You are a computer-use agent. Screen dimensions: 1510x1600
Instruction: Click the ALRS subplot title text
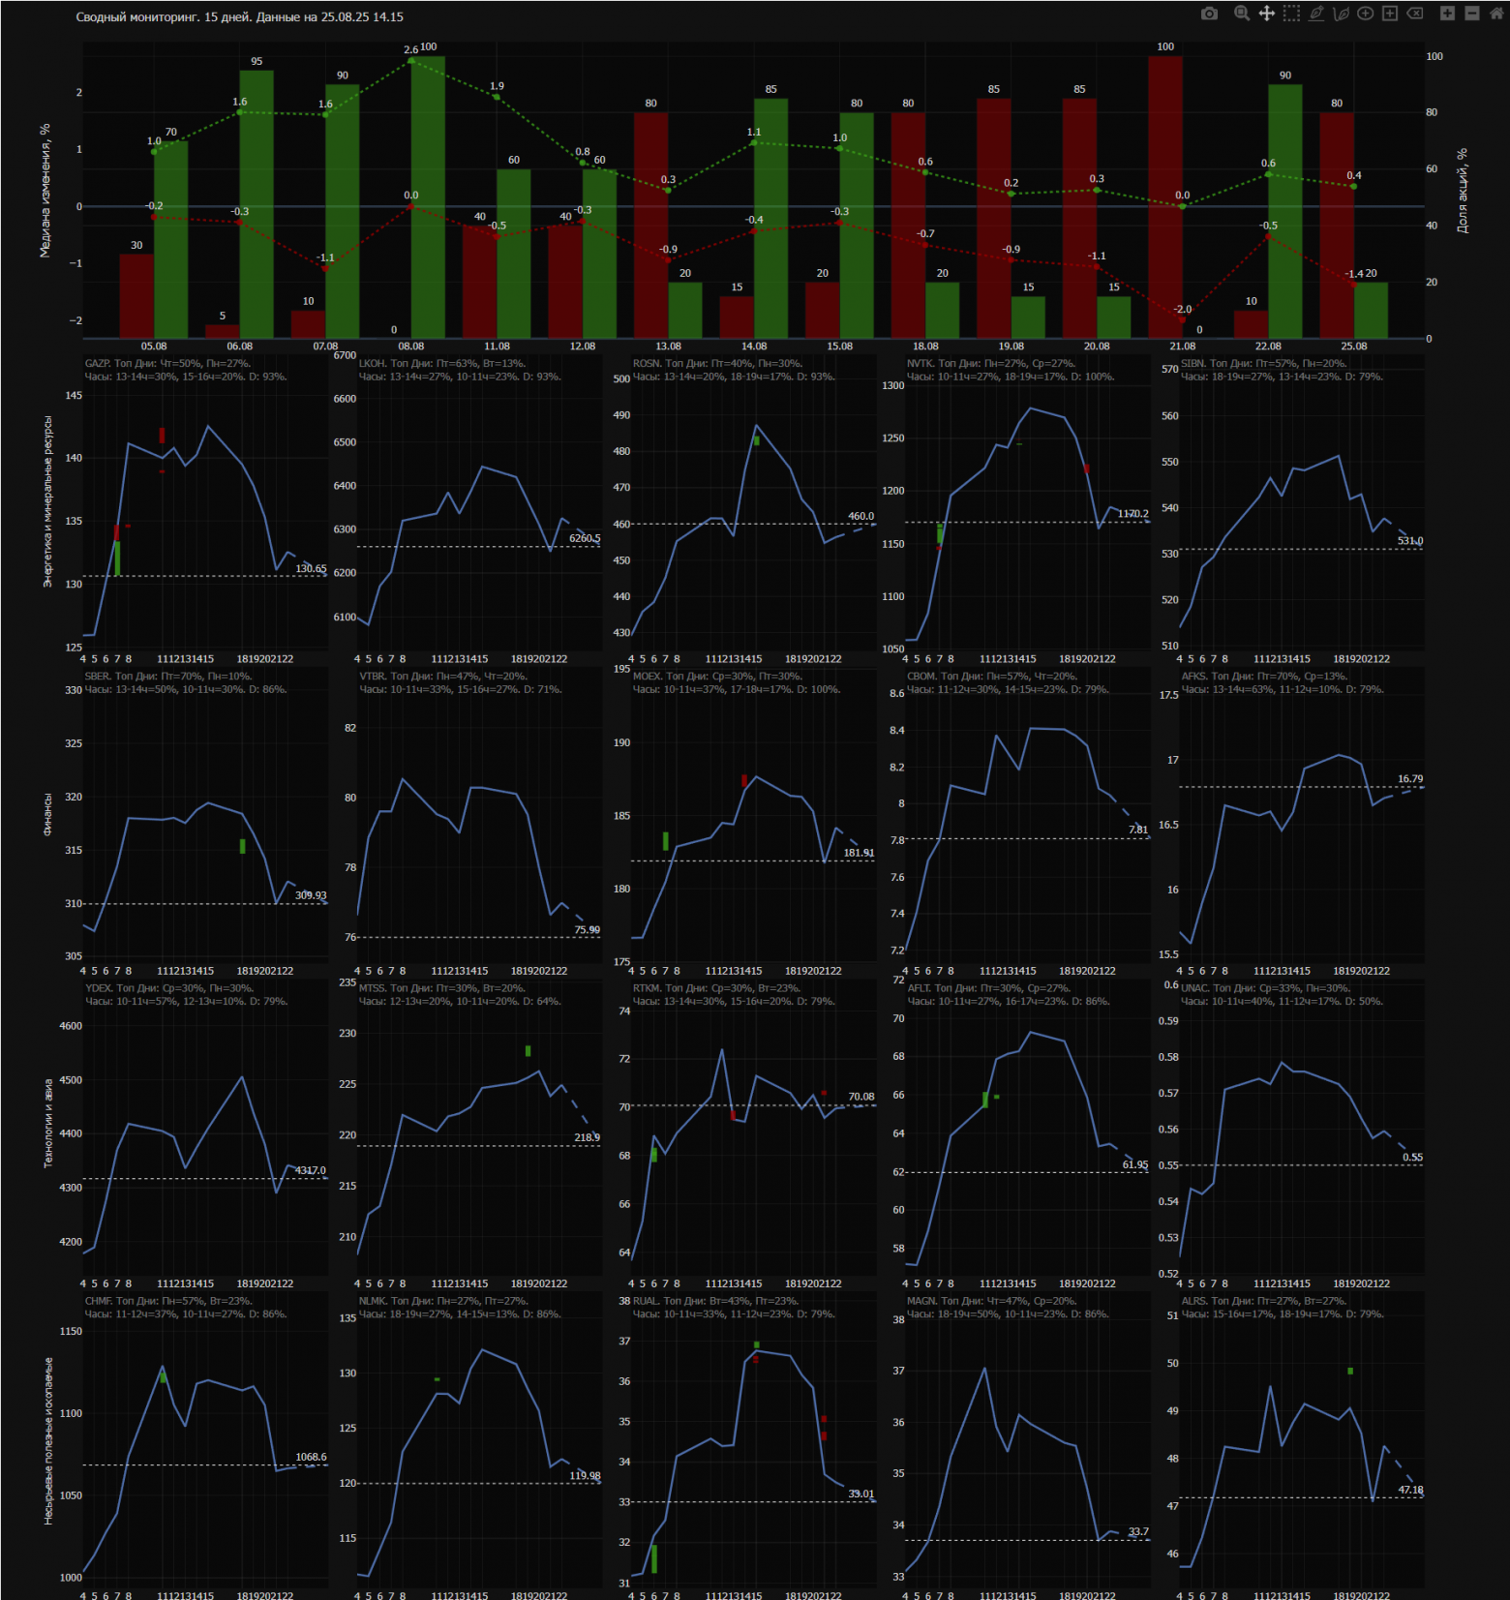click(1282, 1307)
